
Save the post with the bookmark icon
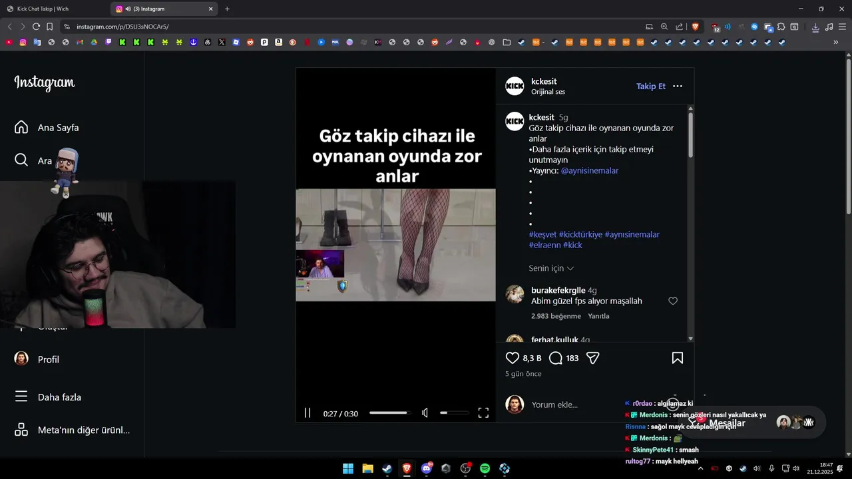(x=678, y=358)
